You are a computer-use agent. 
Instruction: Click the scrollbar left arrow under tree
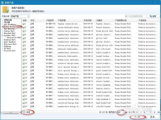click(x=2, y=112)
